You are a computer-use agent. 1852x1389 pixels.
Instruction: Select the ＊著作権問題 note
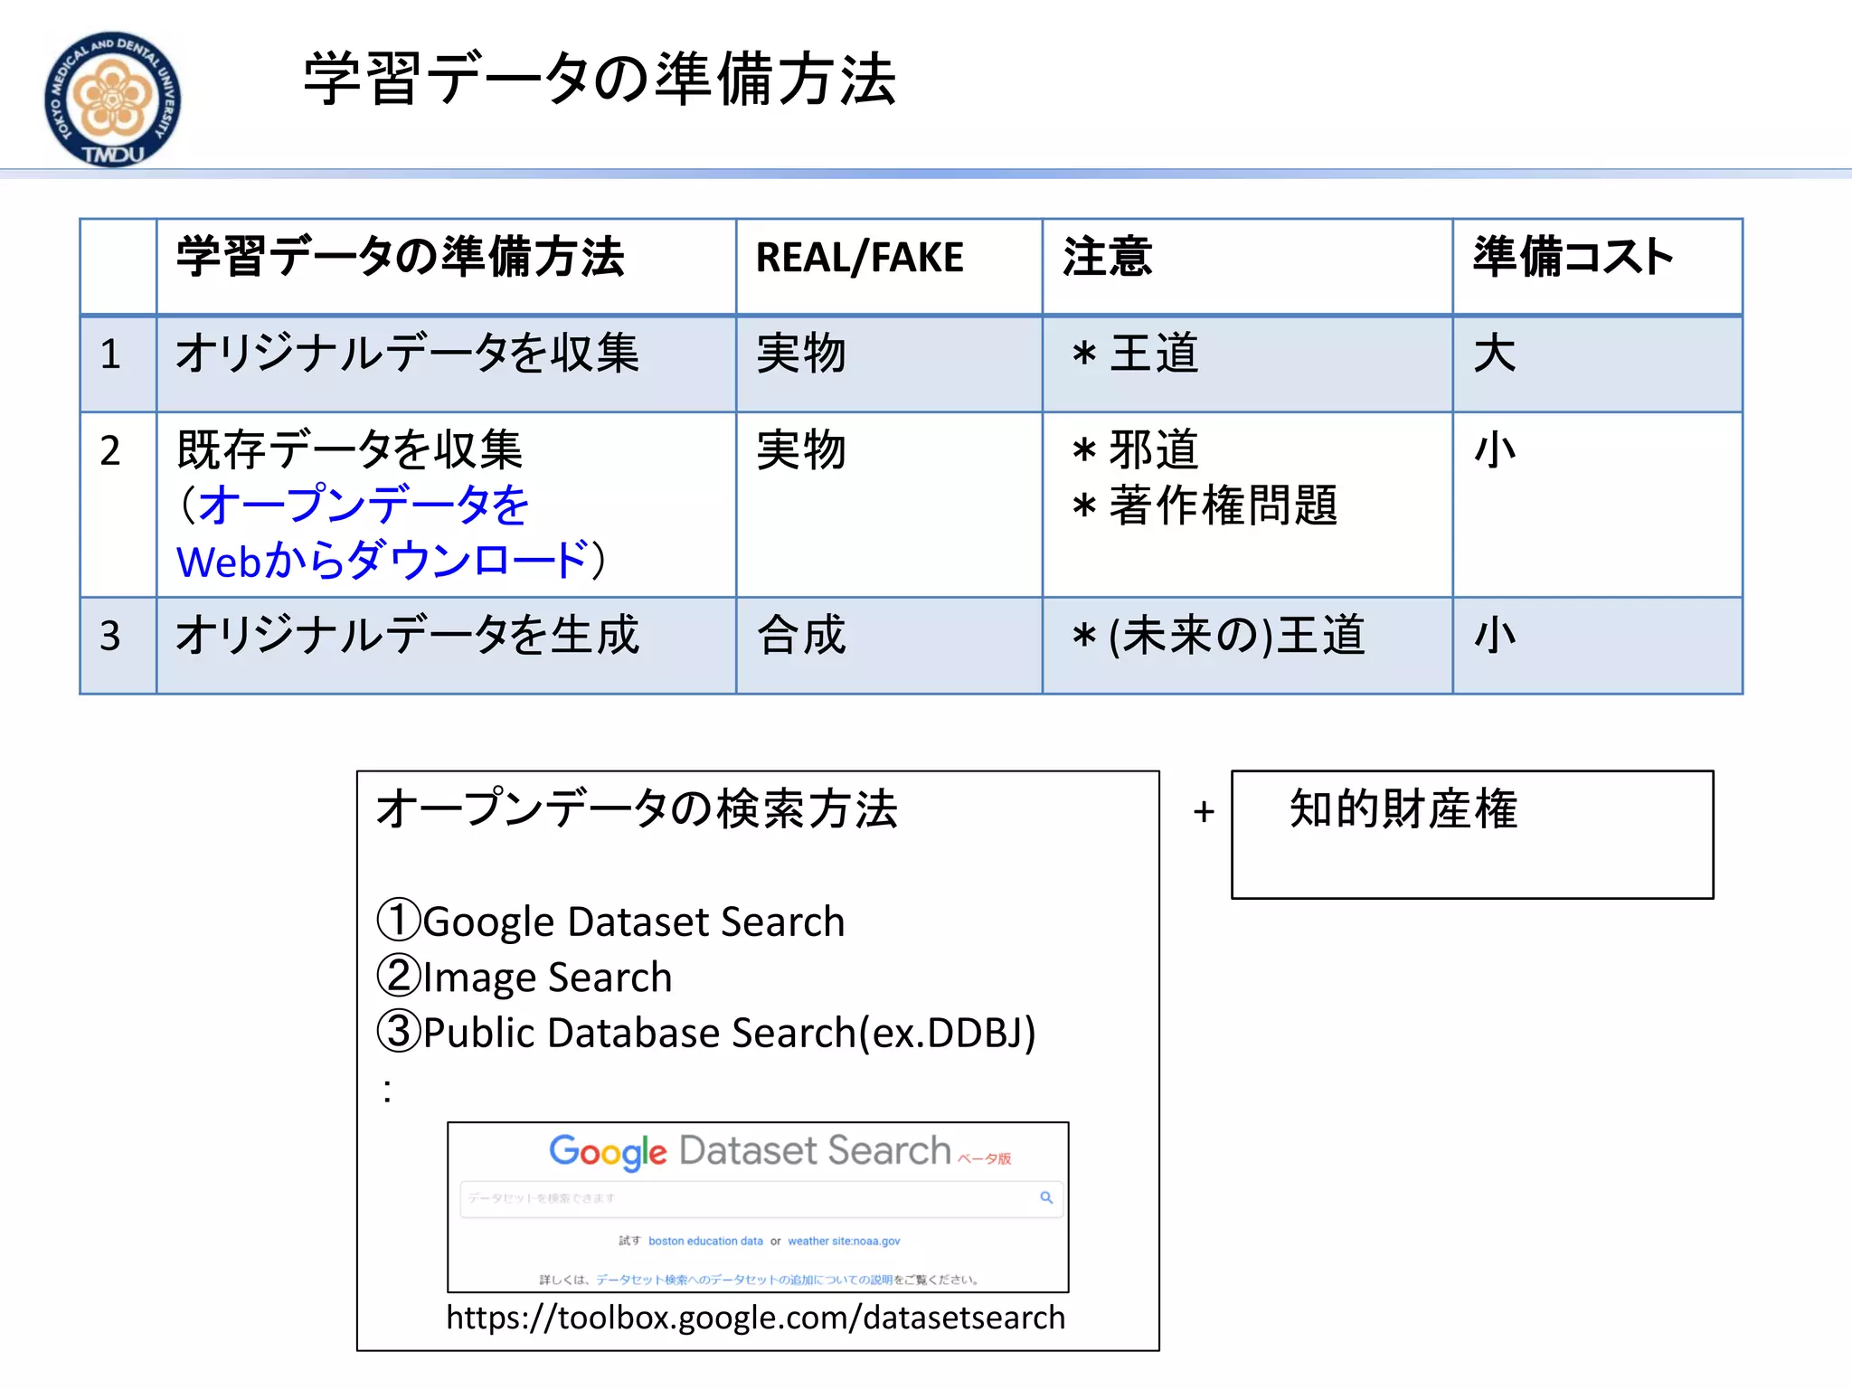1204,506
